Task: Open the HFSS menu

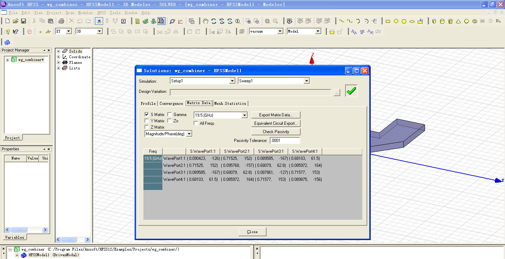Action: [101, 13]
